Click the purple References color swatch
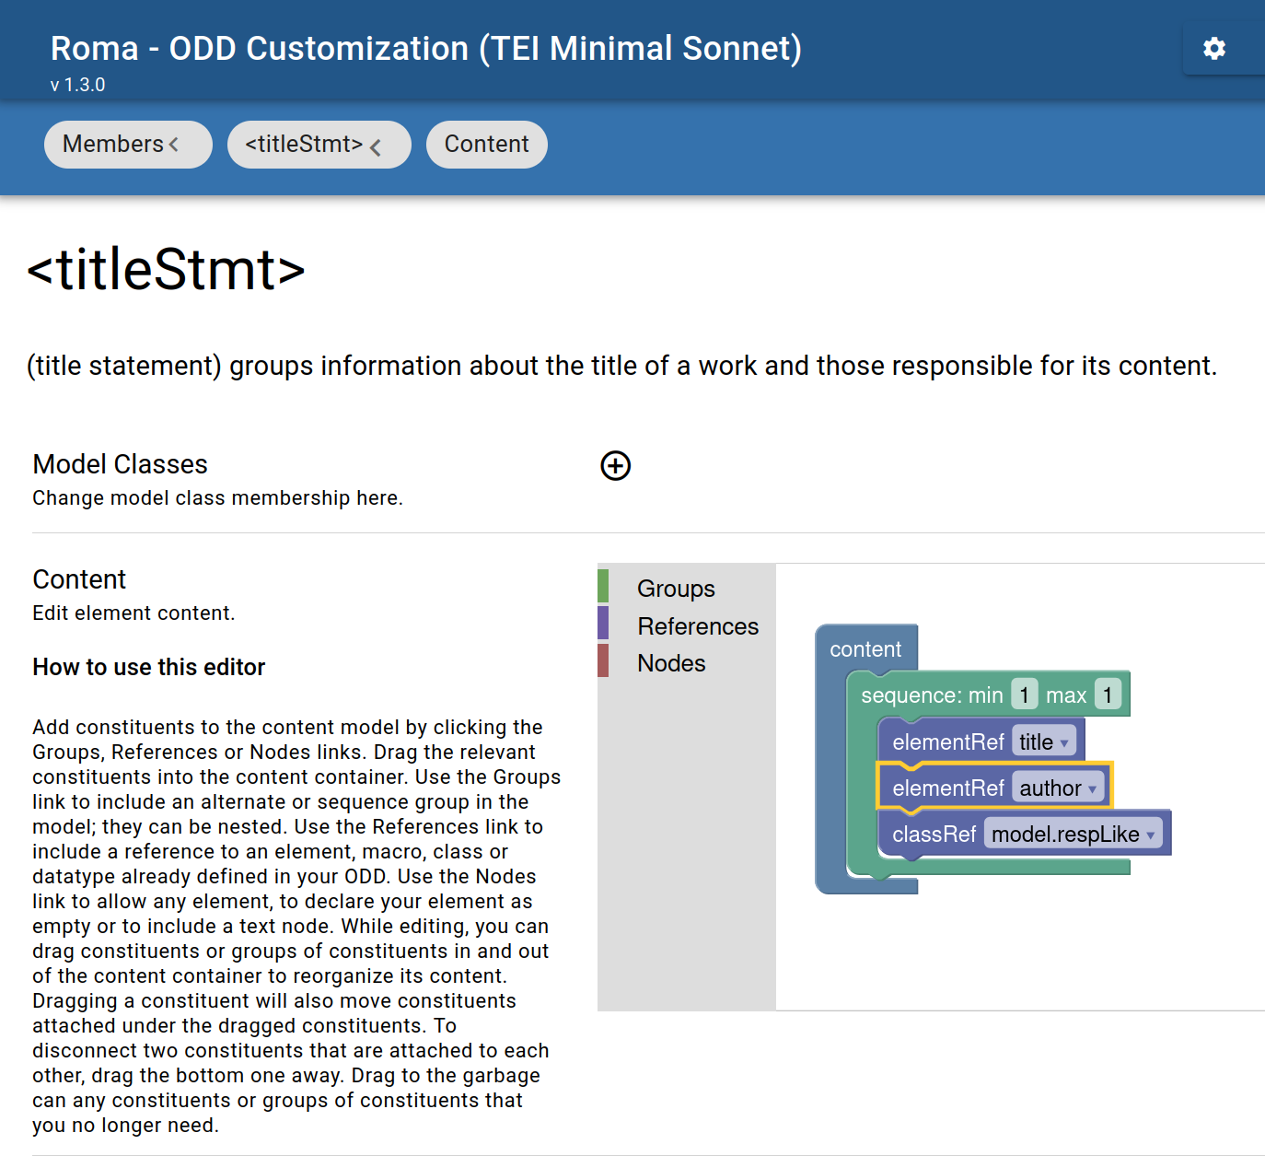This screenshot has height=1156, width=1265. click(x=603, y=623)
